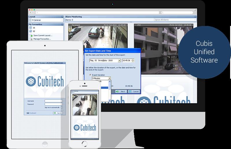Click Cancel in the export dialog

tap(134, 91)
